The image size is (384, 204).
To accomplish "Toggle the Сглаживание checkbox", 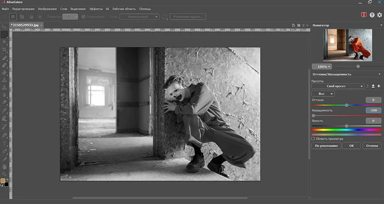I will pos(84,17).
